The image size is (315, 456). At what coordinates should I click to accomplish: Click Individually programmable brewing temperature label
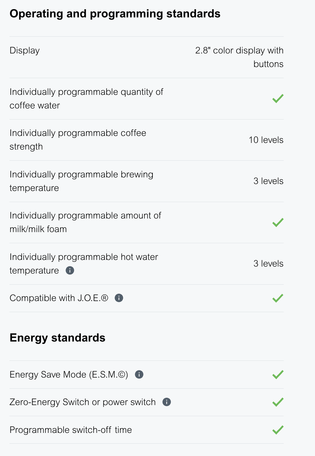[x=81, y=181]
